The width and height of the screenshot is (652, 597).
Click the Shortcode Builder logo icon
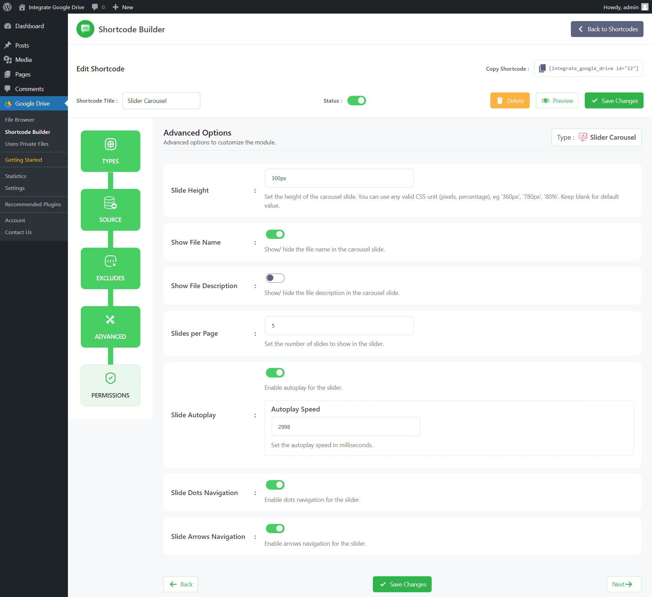(x=85, y=29)
